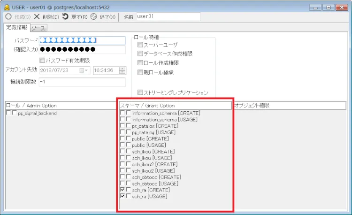Check the pg_catalog [CREATE] schema checkbox
The image size is (352, 215).
pyautogui.click(x=122, y=125)
